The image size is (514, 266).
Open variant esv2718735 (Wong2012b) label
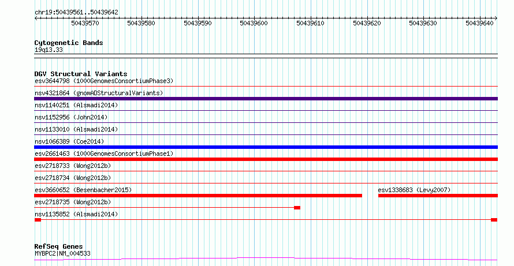click(73, 202)
